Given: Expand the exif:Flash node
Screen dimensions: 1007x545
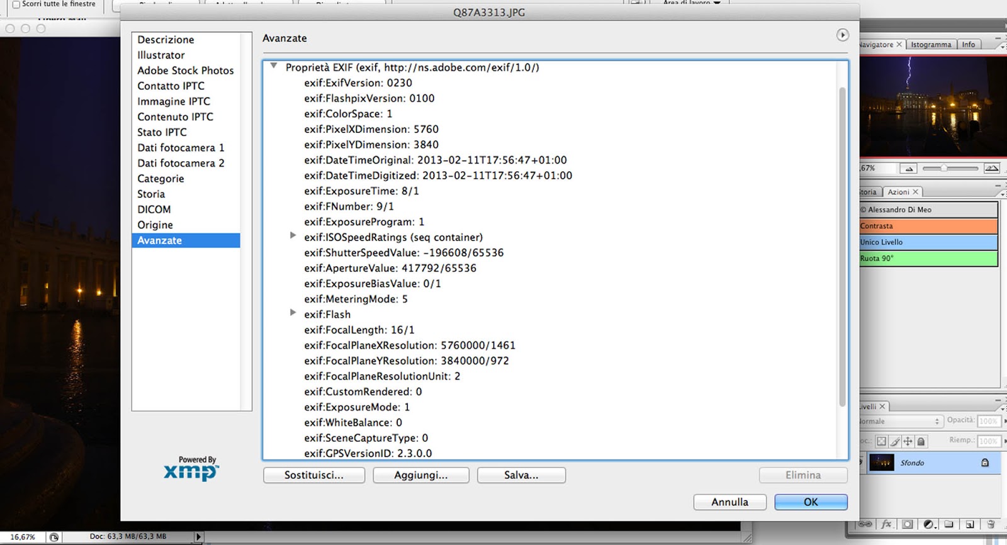Looking at the screenshot, I should 293,312.
